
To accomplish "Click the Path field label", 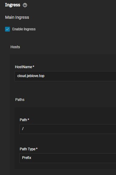I will [x=23, y=120].
